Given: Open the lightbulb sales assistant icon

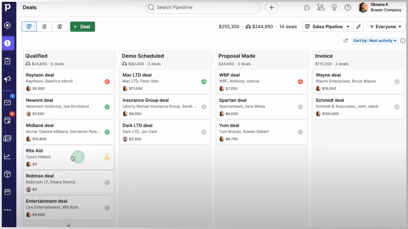Looking at the screenshot, I should [x=334, y=8].
